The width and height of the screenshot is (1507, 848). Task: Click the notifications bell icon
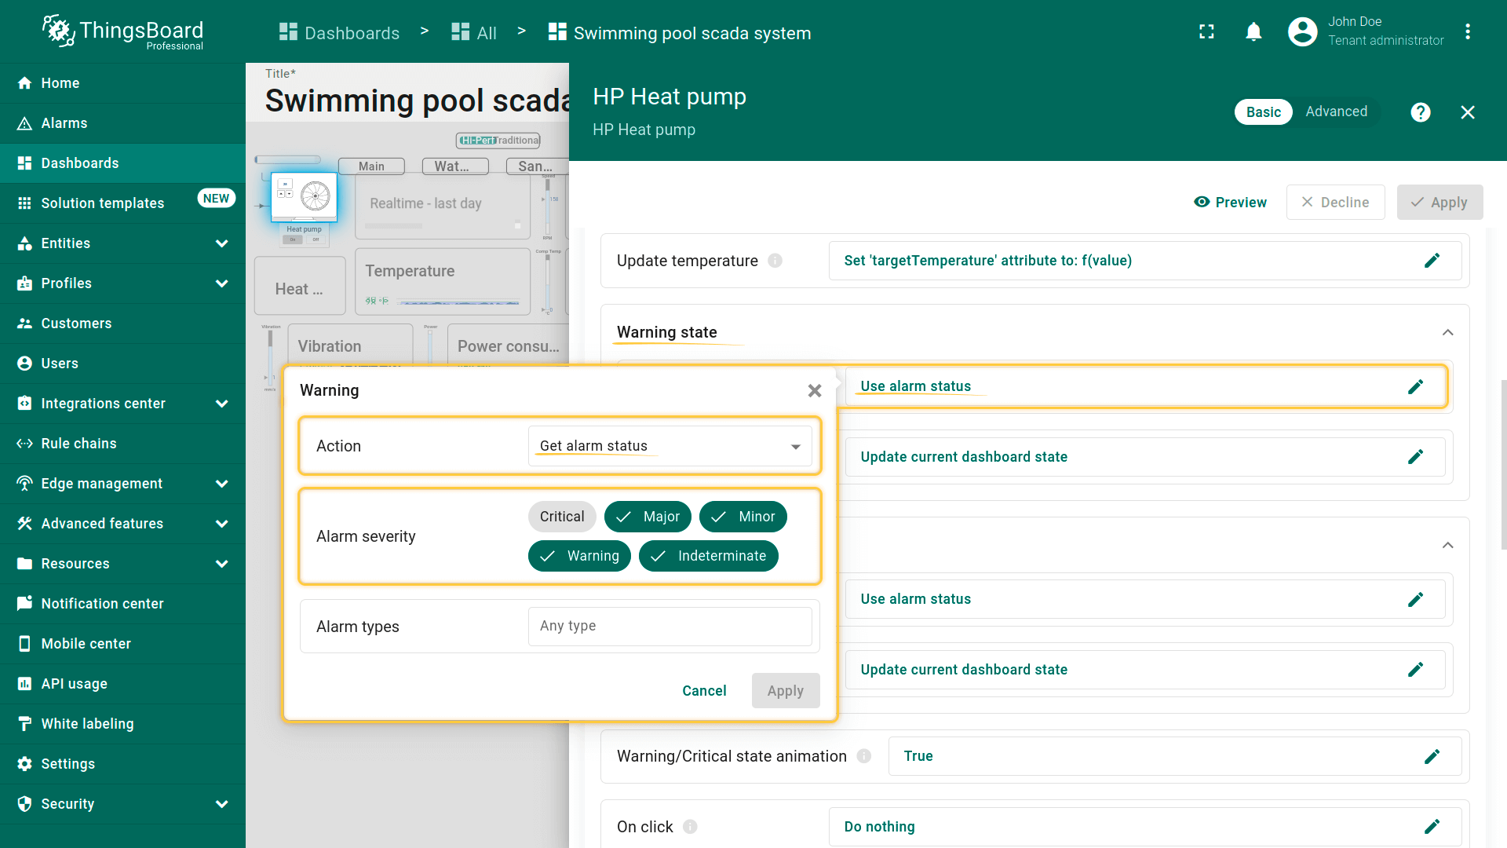pos(1253,32)
